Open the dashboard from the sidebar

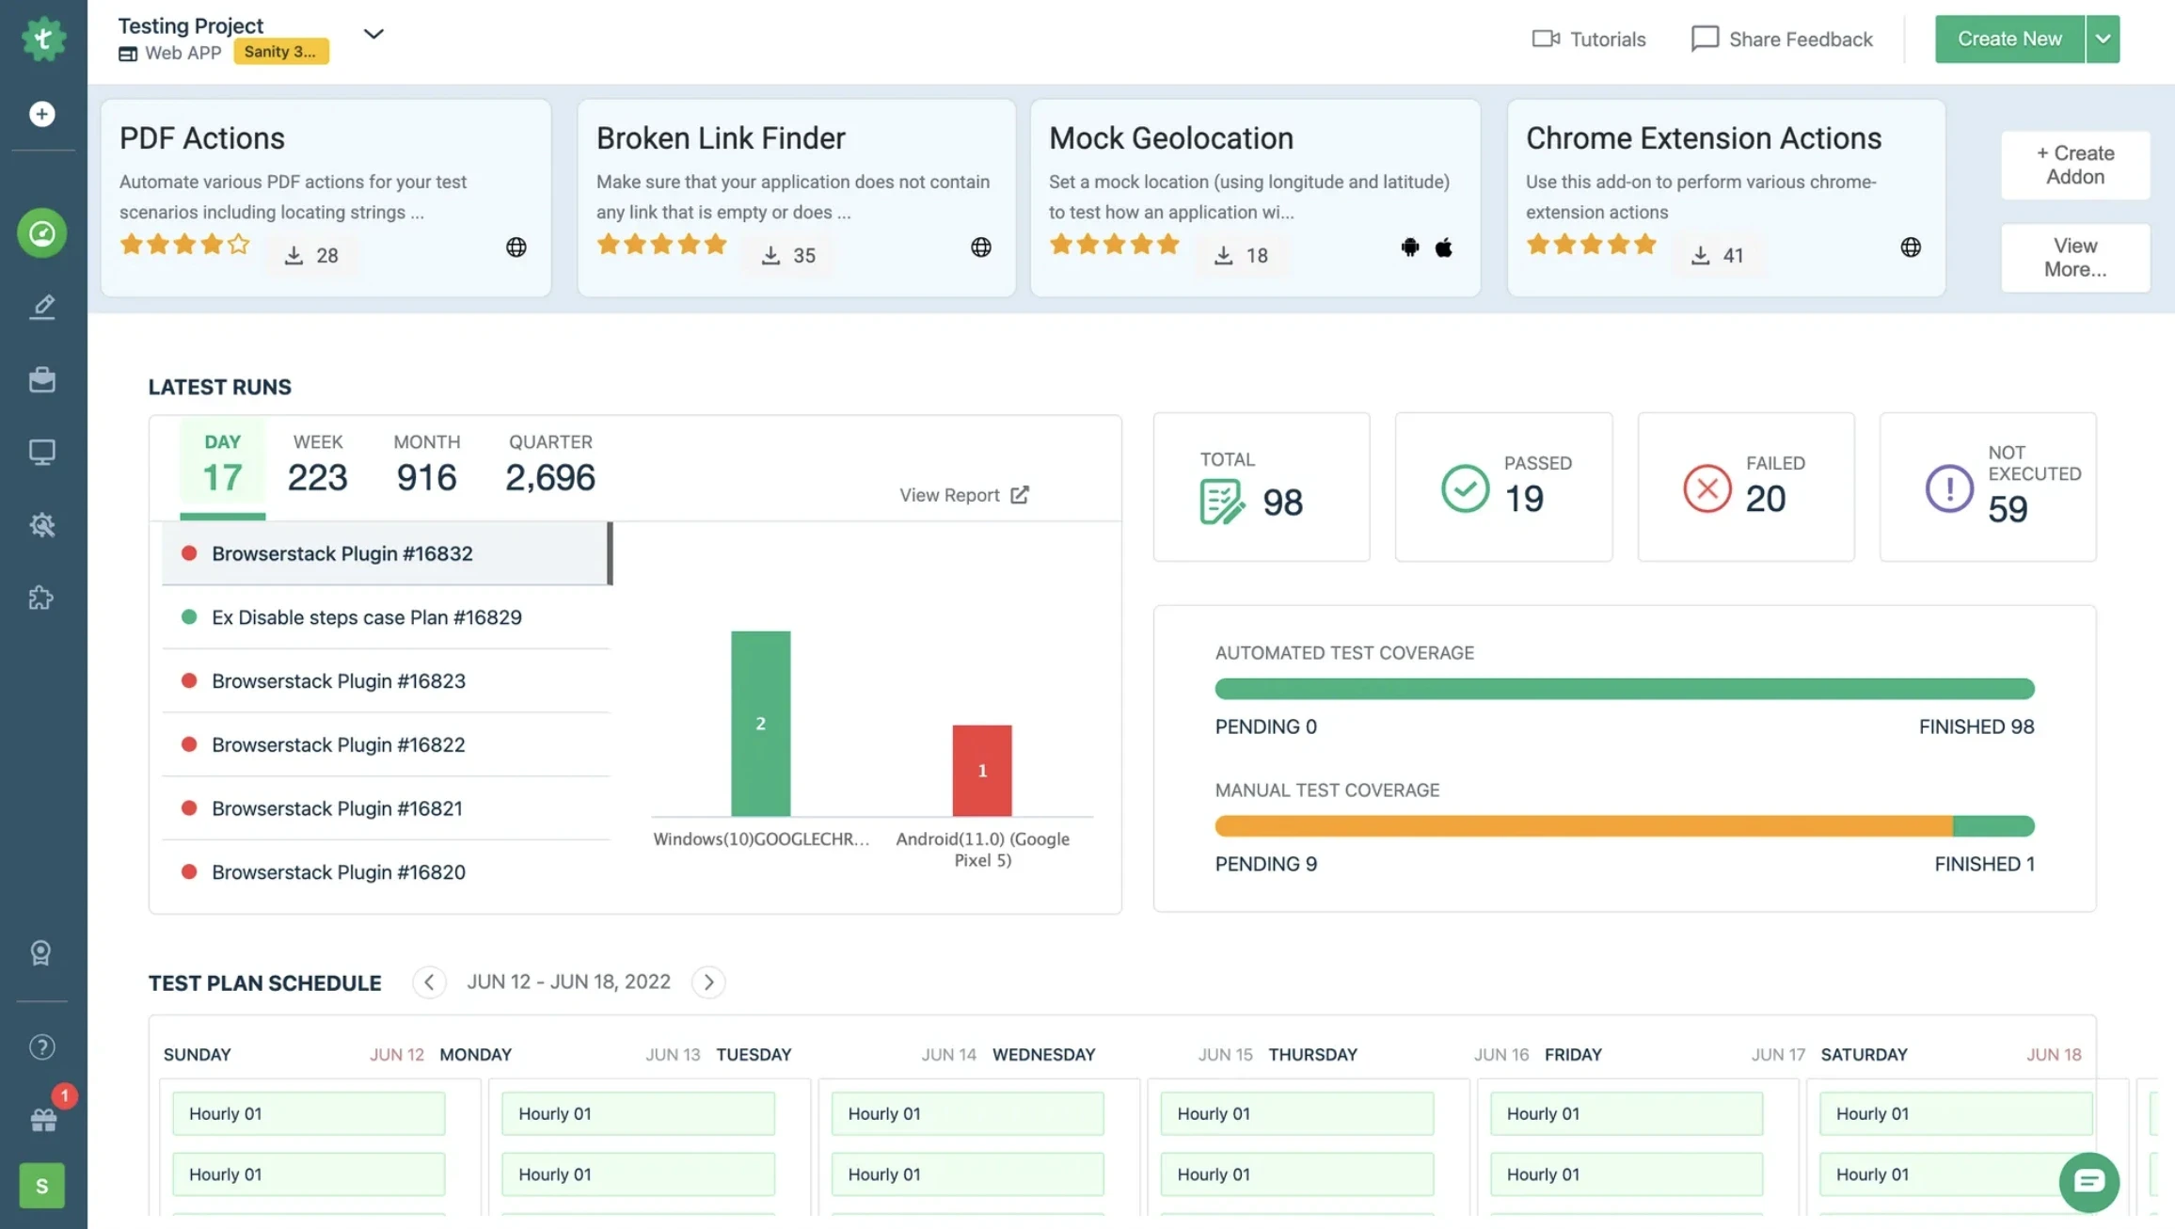coord(41,232)
